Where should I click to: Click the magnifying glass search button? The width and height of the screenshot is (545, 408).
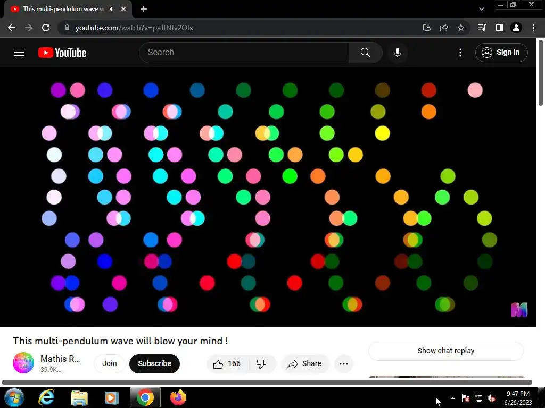365,53
